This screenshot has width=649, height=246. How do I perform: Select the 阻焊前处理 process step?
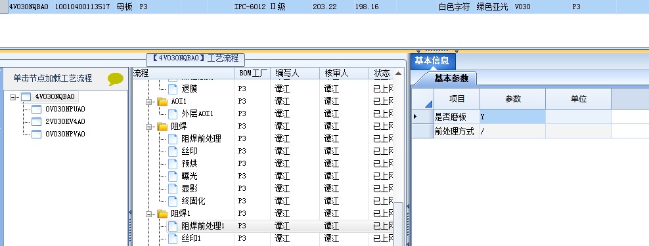(x=201, y=138)
